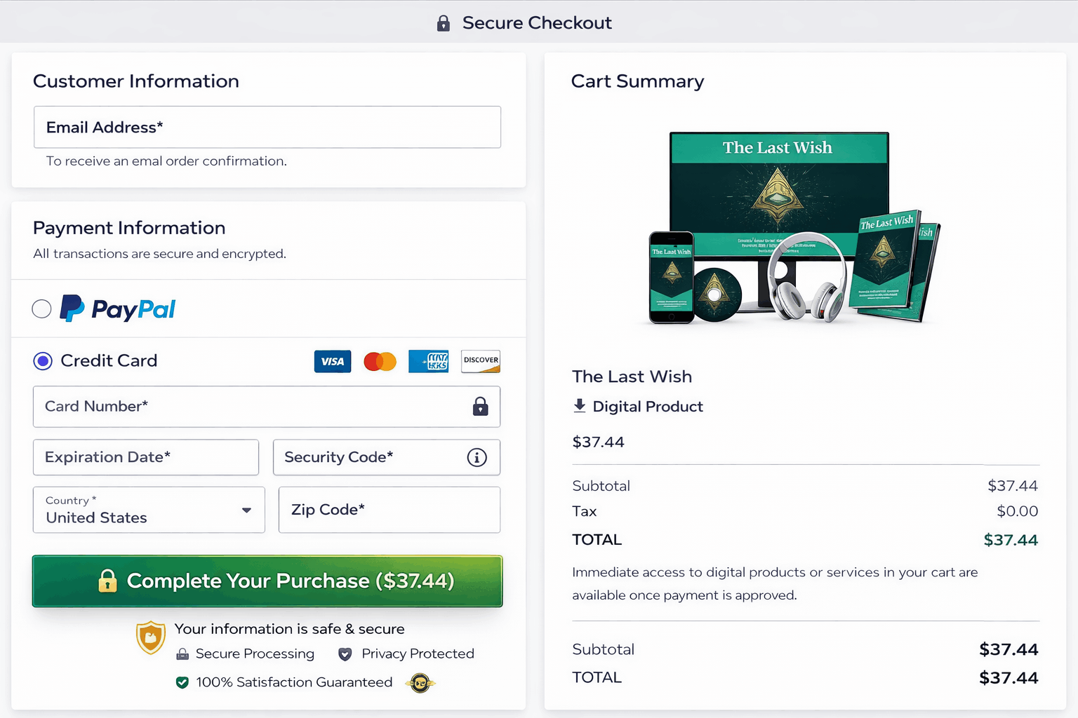The width and height of the screenshot is (1078, 718).
Task: Focus the Expiration Date field
Action: 146,457
